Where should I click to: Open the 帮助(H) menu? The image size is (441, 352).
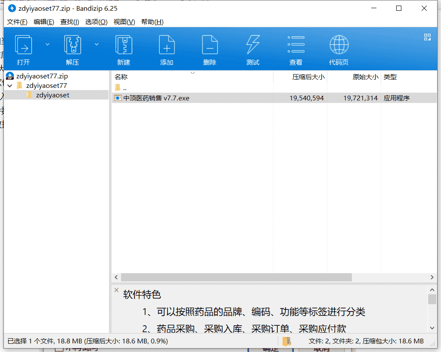(152, 22)
